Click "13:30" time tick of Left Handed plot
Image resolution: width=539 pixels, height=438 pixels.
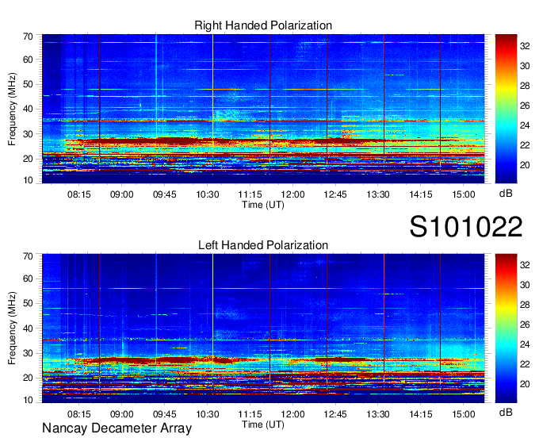(378, 414)
